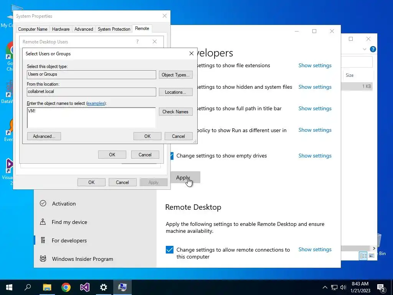Open Activation in Settings sidebar
This screenshot has height=295, width=393.
64,204
